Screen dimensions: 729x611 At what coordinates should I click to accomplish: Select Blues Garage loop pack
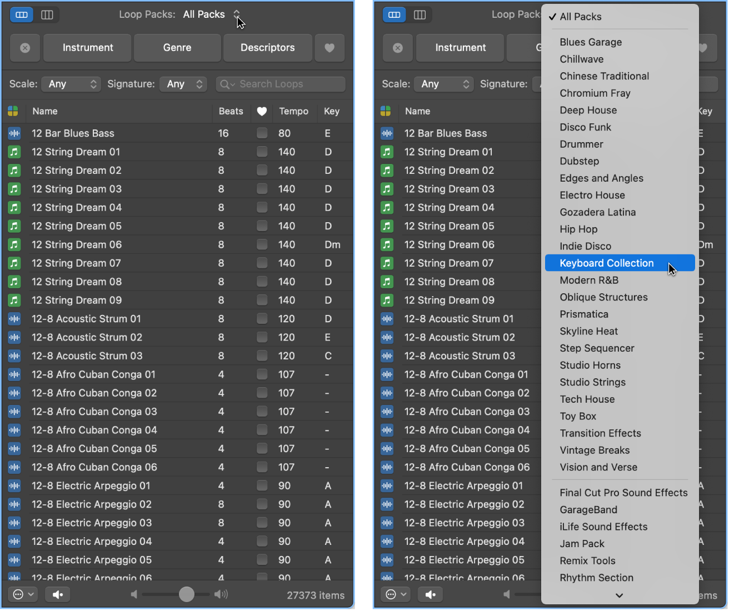tap(620, 42)
